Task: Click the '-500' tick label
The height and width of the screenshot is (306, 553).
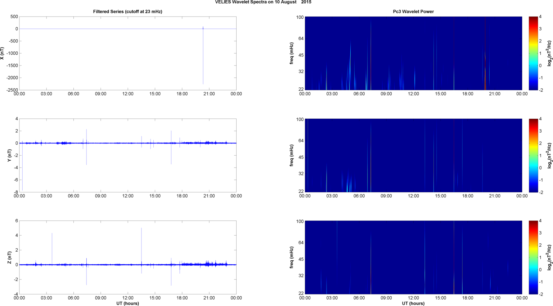Action: [x=13, y=41]
